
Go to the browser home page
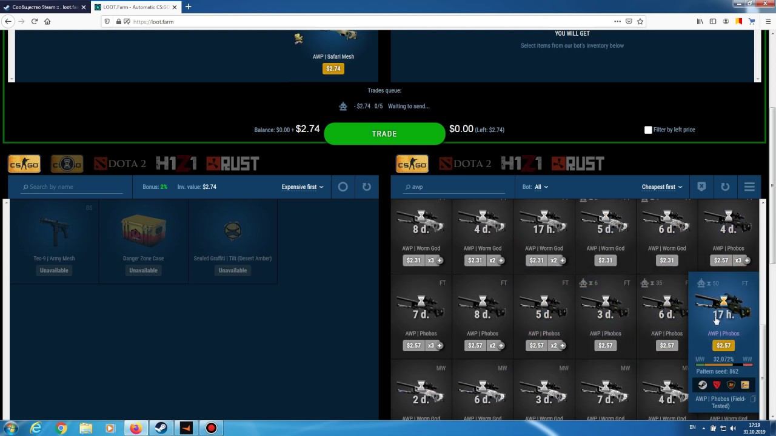point(47,21)
